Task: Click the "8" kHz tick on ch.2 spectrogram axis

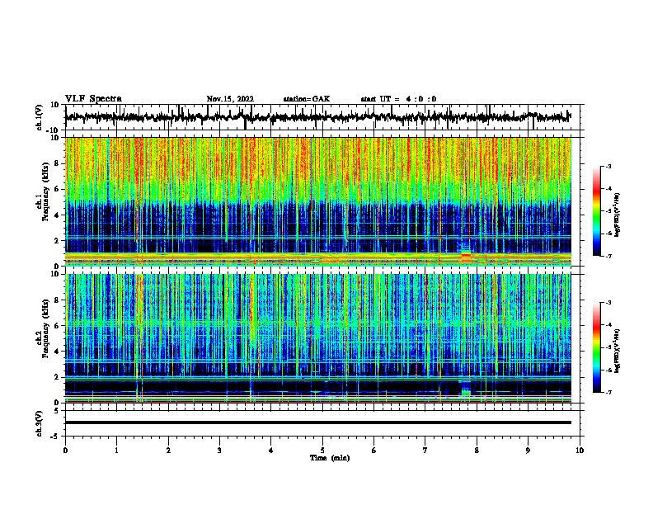Action: 57,300
